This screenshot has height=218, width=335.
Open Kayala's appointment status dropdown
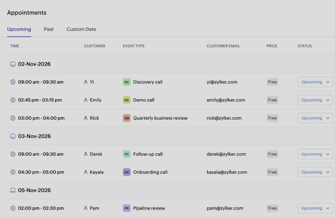(x=315, y=172)
